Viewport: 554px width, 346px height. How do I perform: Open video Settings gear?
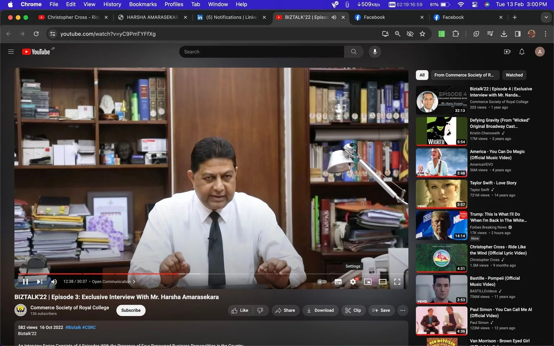tap(353, 281)
